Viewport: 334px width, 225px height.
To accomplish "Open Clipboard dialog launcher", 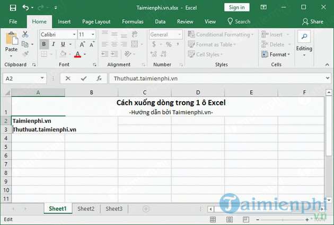I will pyautogui.click(x=33, y=65).
